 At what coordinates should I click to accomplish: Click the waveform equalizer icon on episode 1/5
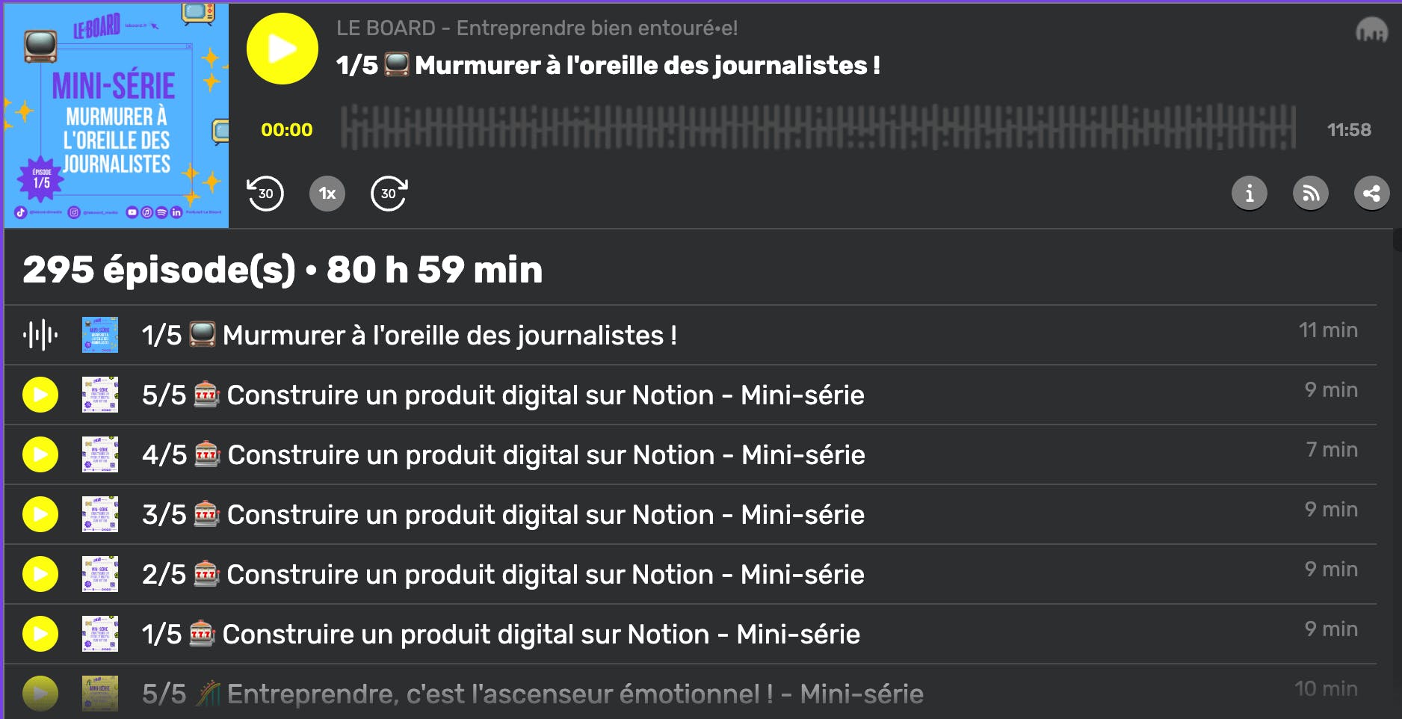41,335
